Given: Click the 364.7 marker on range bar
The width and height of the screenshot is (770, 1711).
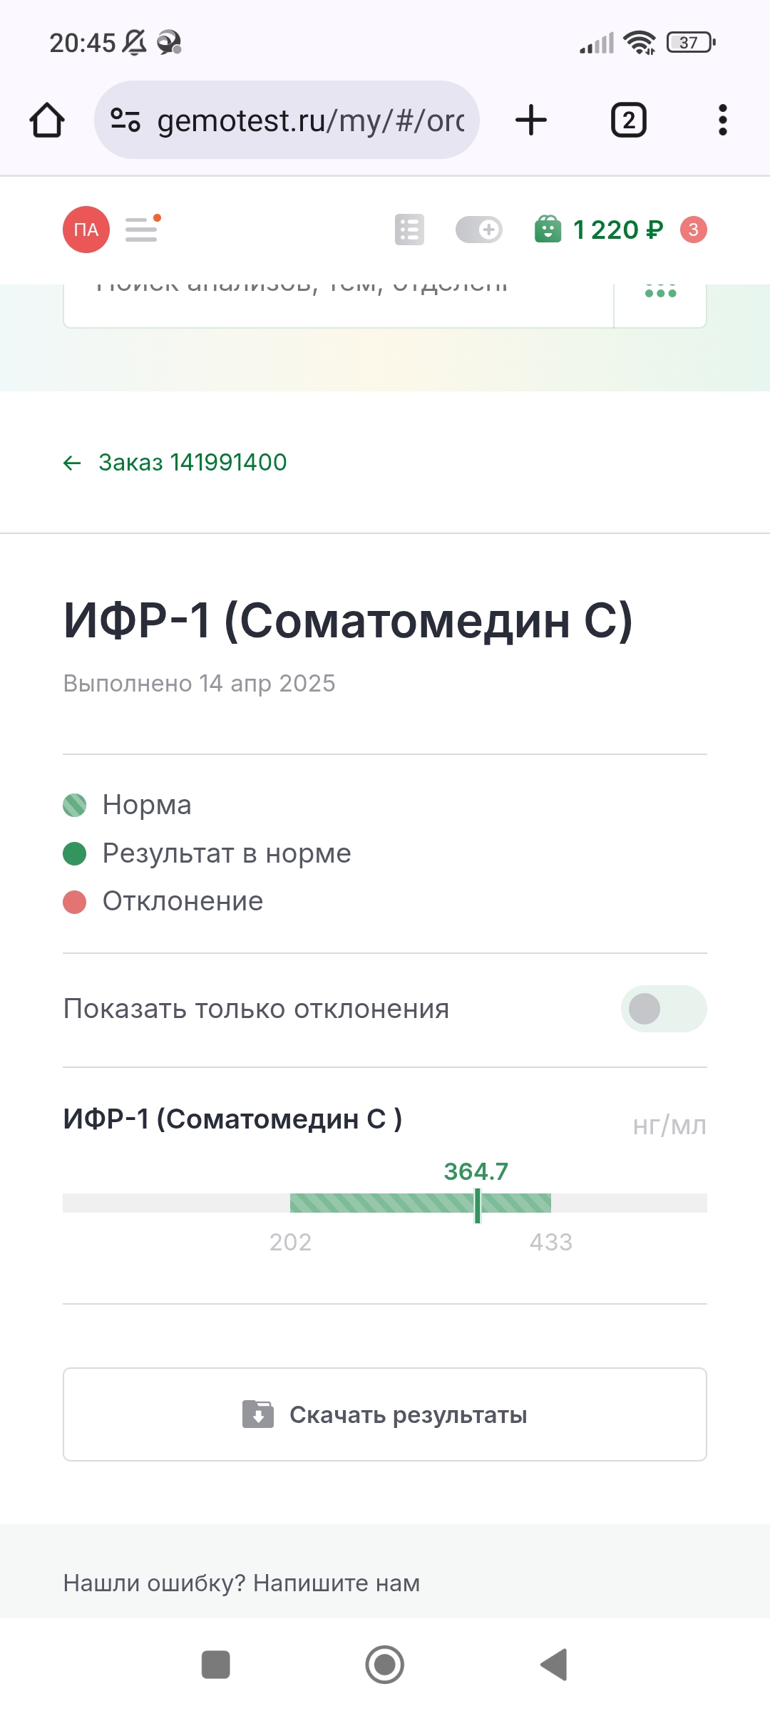Looking at the screenshot, I should coord(477,1205).
